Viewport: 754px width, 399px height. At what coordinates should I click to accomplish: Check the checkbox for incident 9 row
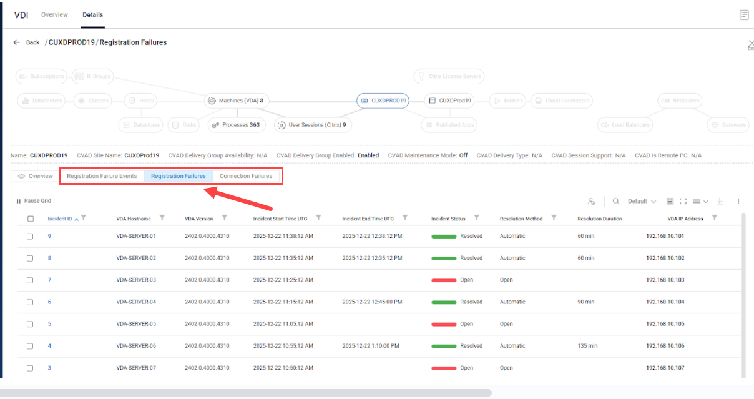[29, 236]
